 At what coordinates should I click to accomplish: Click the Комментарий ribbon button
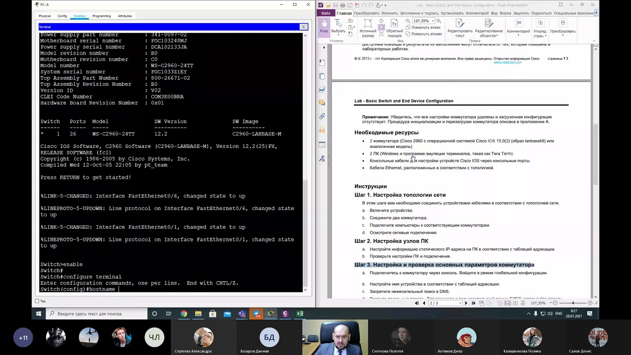tap(518, 27)
